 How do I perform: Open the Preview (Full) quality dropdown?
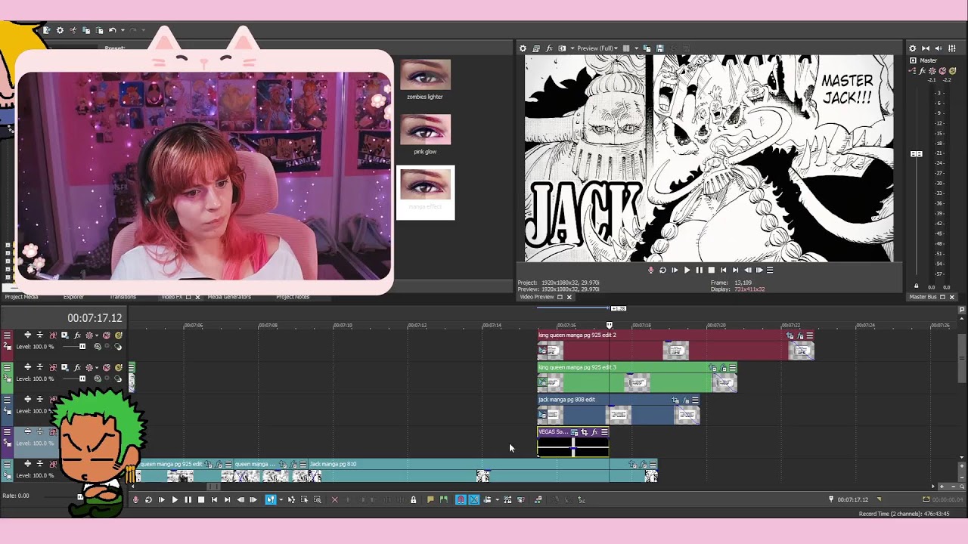pos(597,48)
